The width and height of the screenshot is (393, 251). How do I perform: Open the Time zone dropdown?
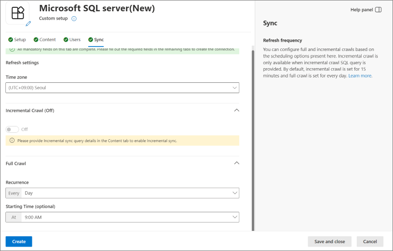pyautogui.click(x=123, y=88)
